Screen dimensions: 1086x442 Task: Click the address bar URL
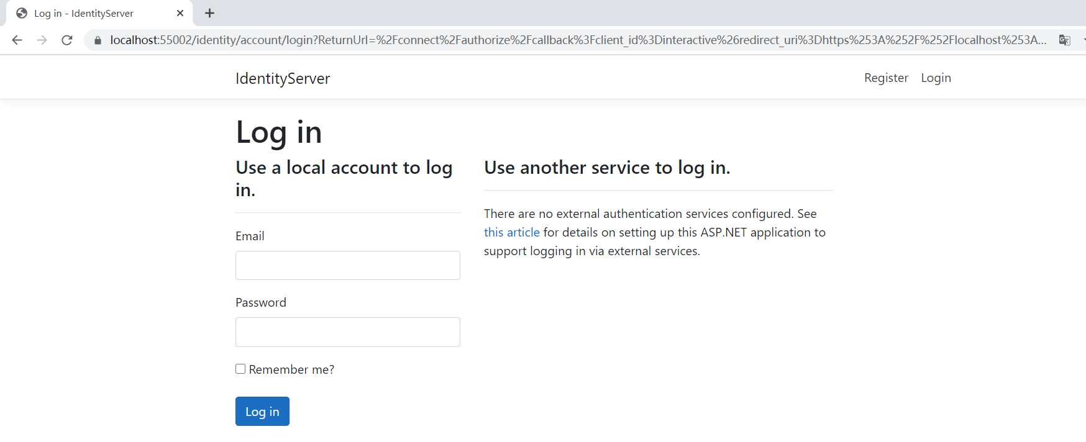(578, 40)
